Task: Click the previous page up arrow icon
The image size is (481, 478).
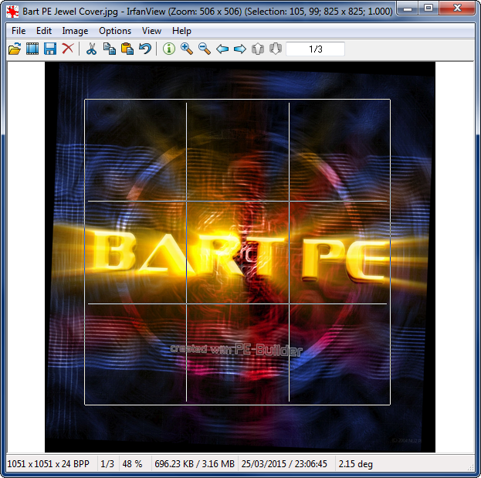Action: [x=258, y=49]
